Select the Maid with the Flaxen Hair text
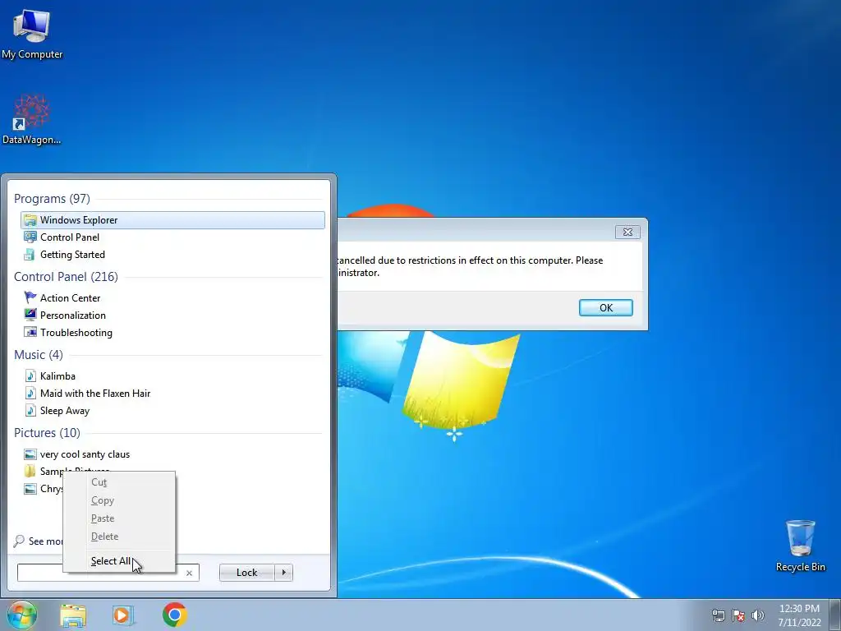 (95, 394)
